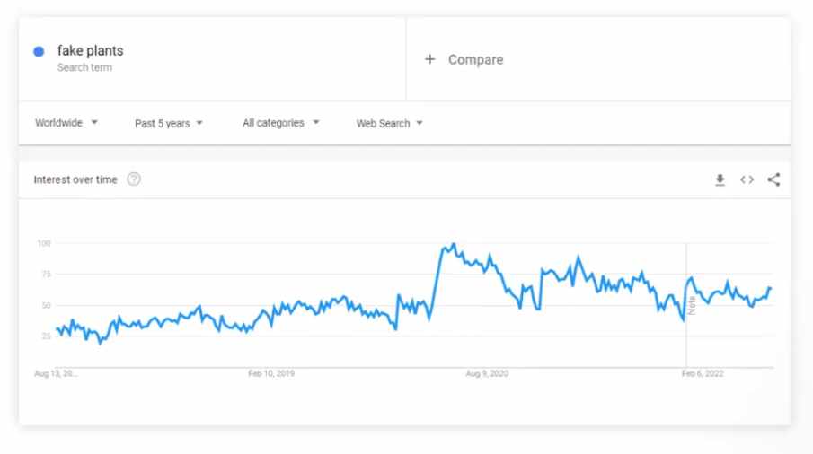Click the Note marker on the chart
Image resolution: width=813 pixels, height=454 pixels.
(692, 305)
